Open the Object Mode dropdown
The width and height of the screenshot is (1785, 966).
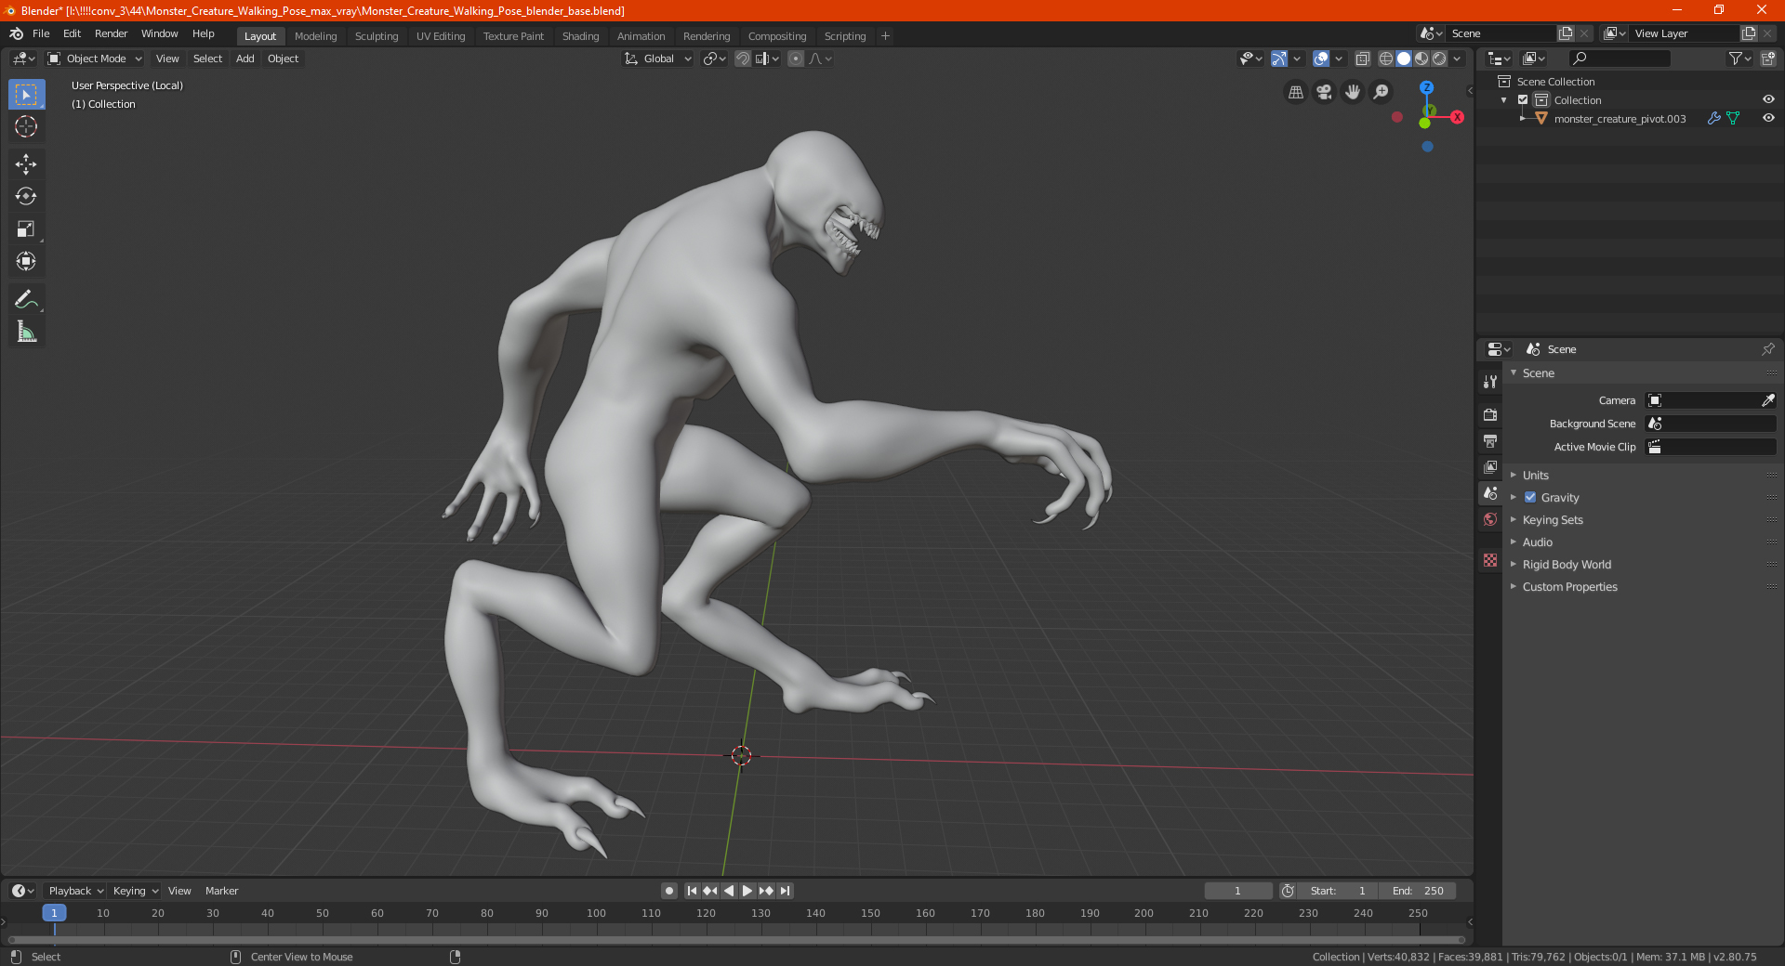[95, 59]
